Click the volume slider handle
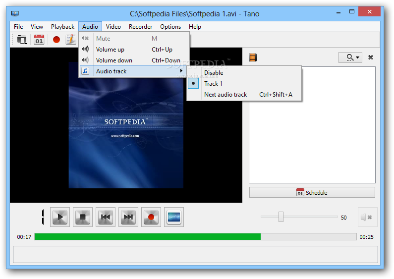Screen dimensions: 394x279 281,217
